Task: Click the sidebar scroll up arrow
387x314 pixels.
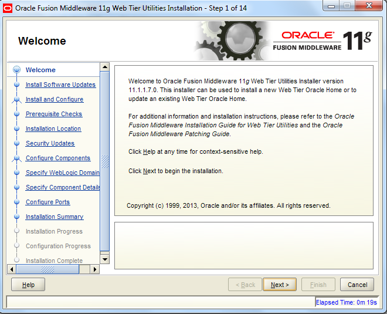Action: (x=105, y=67)
